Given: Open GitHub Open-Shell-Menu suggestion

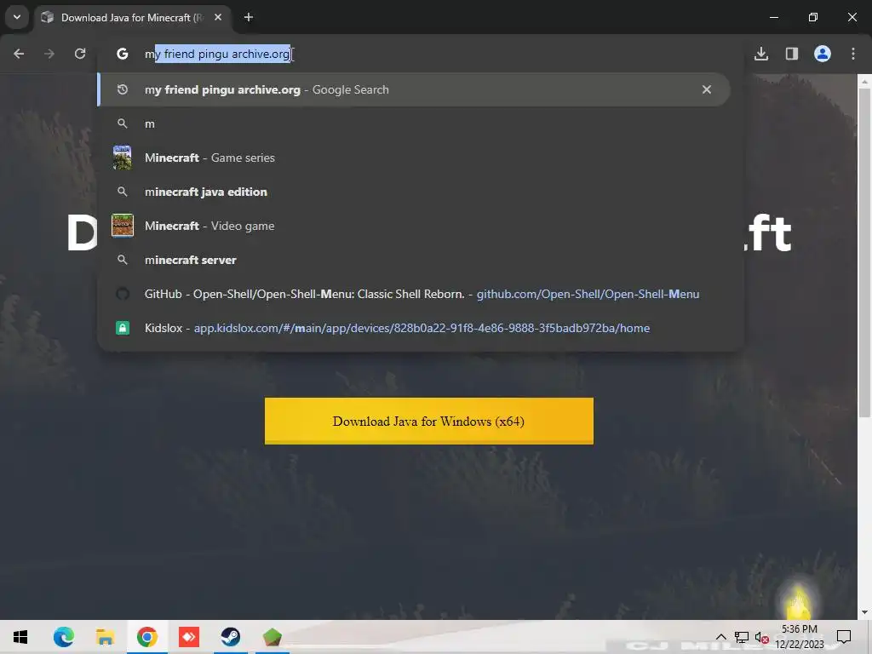Looking at the screenshot, I should coord(414,294).
